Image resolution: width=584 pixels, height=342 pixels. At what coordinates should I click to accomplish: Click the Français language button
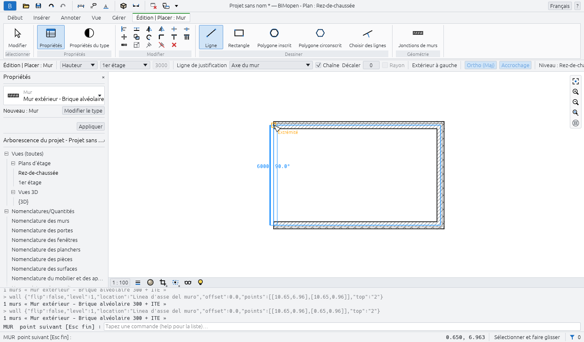pyautogui.click(x=560, y=6)
